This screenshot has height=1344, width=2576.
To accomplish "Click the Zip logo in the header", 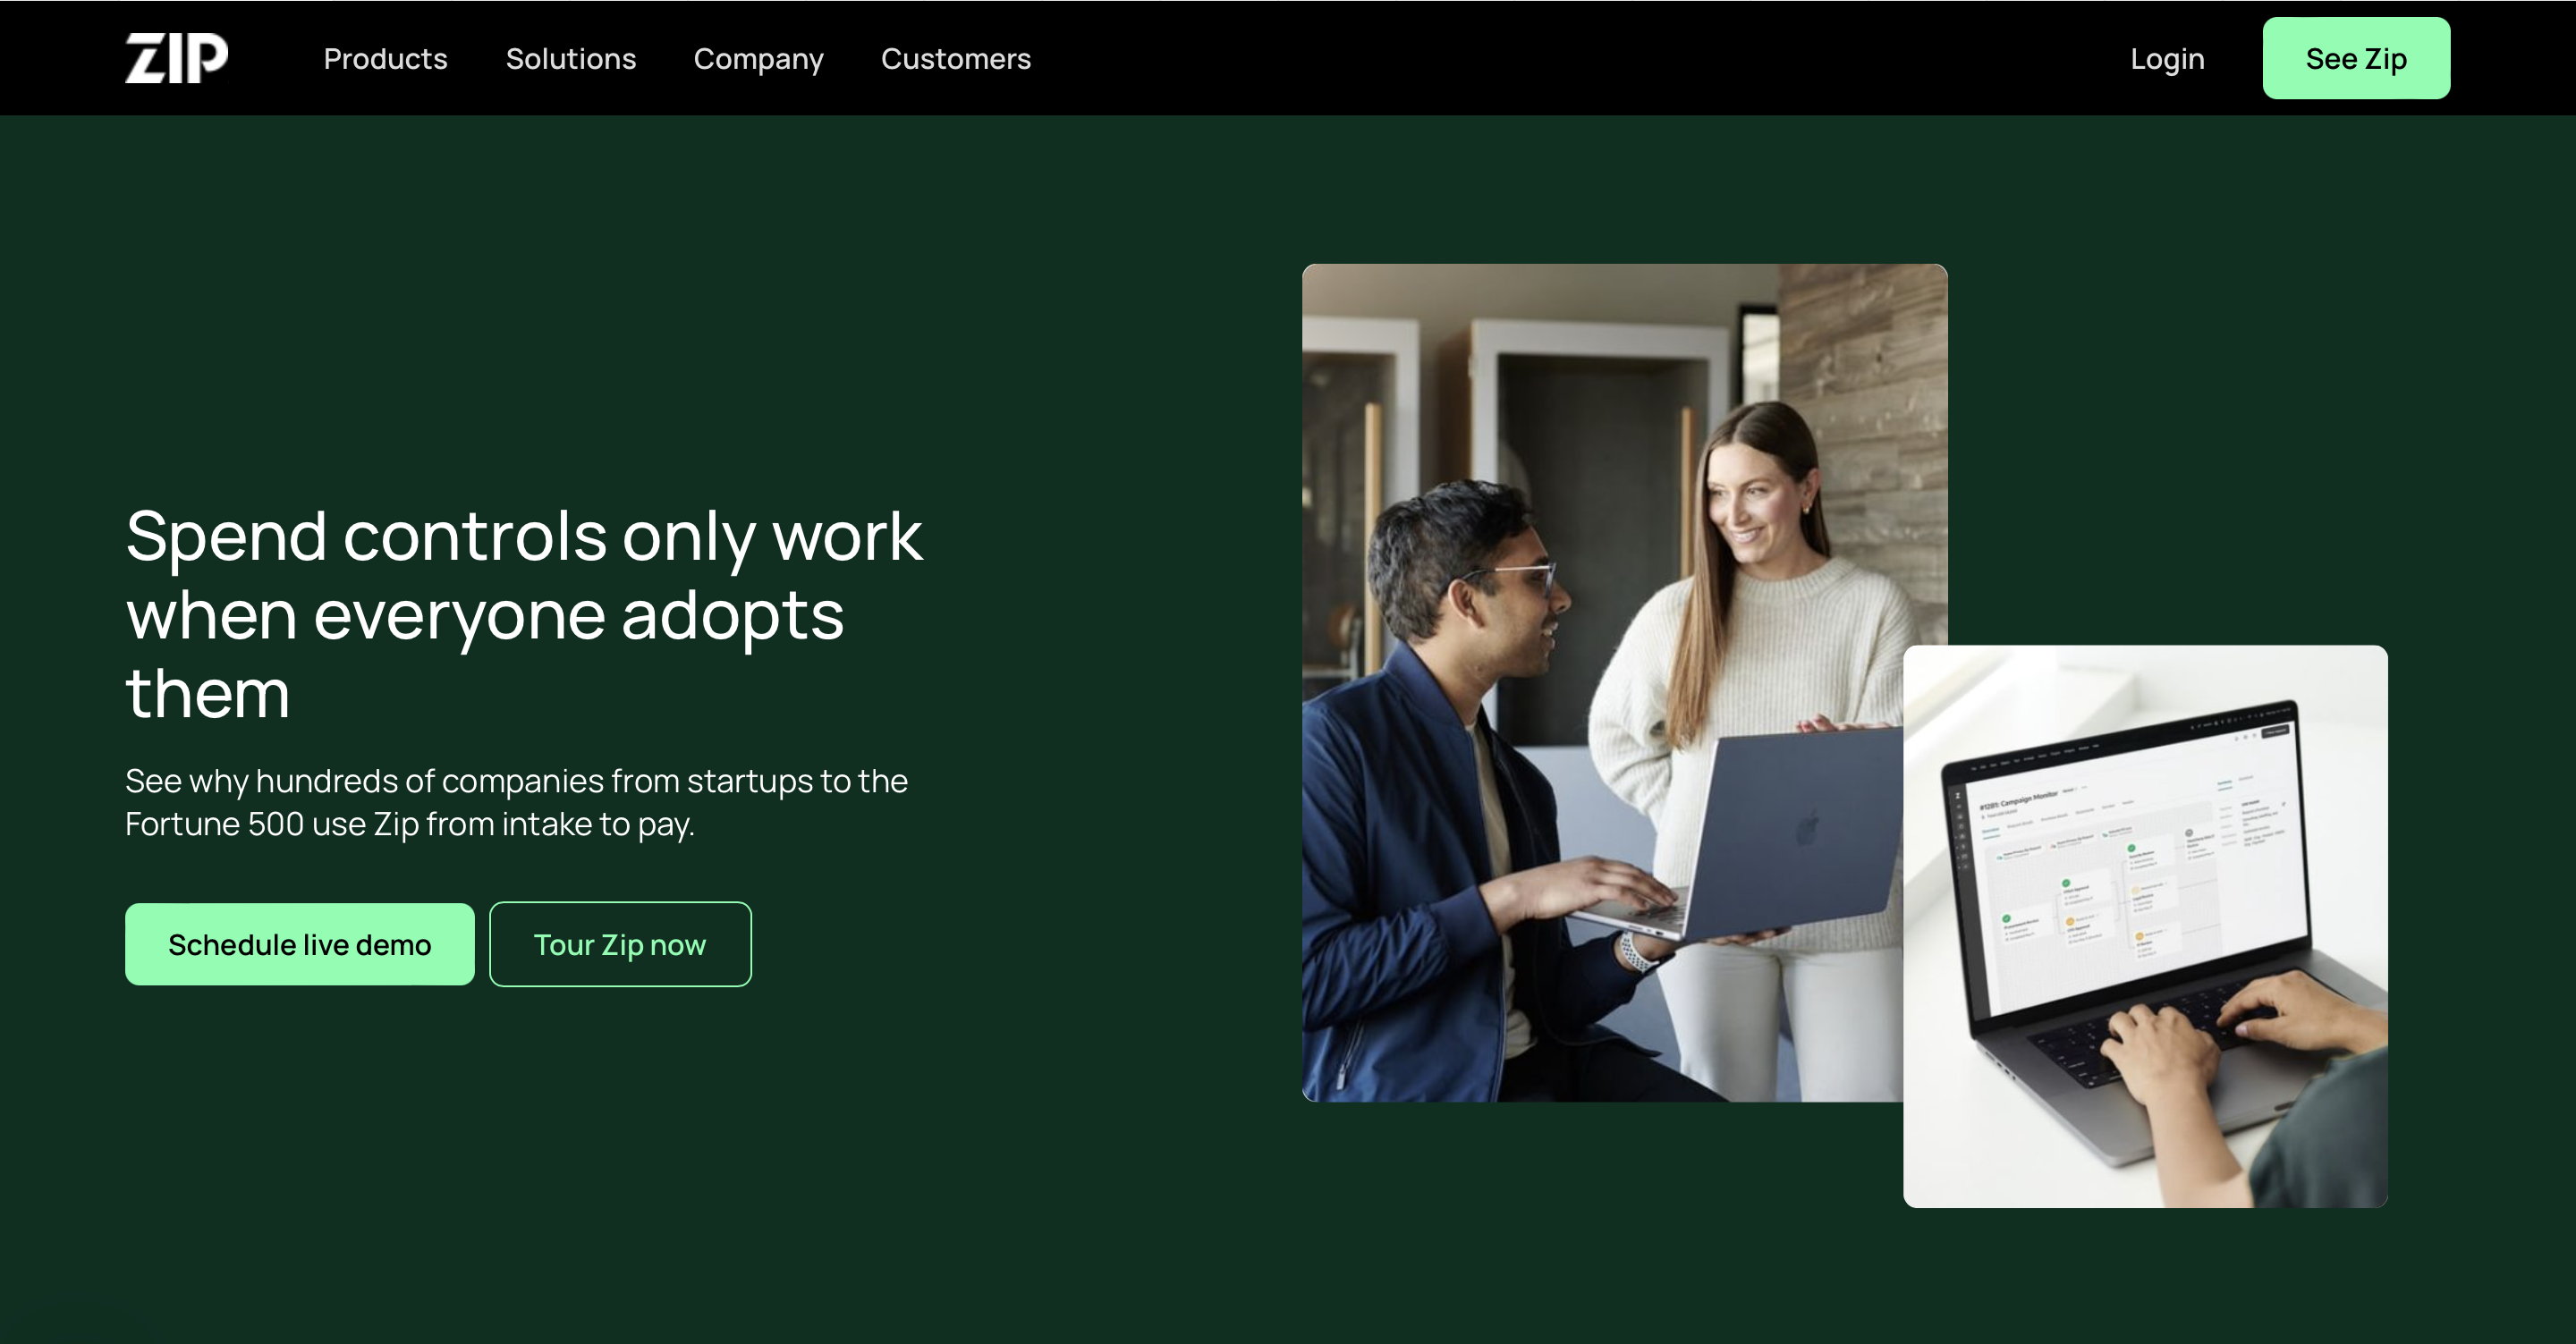I will pos(176,58).
